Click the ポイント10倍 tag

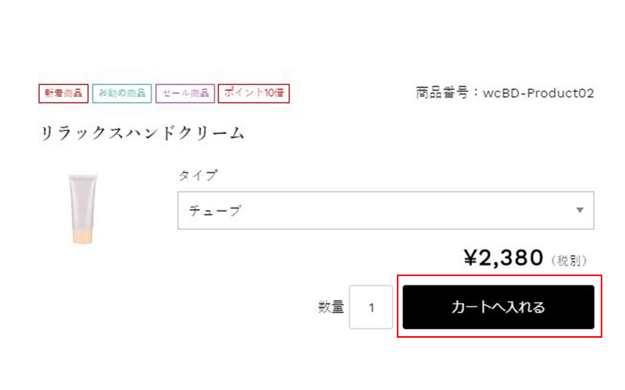tap(254, 94)
